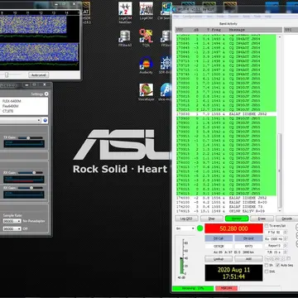Launch the slice-master desktop icon
The width and height of the screenshot is (298, 298).
pos(166,92)
